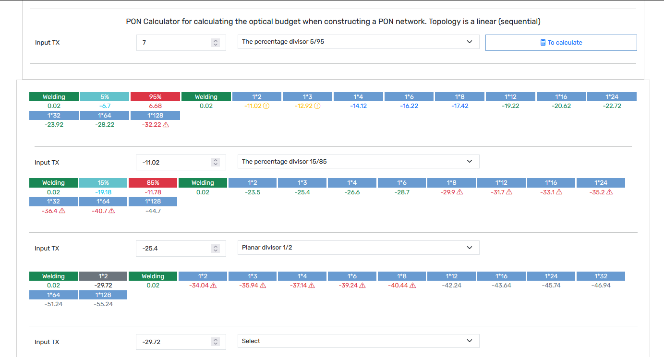Click the gray 1*2 planar divisor cell
The image size is (664, 357).
(103, 276)
